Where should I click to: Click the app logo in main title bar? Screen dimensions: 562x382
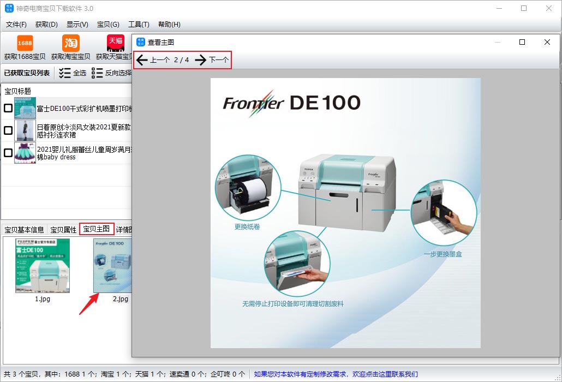(x=9, y=8)
